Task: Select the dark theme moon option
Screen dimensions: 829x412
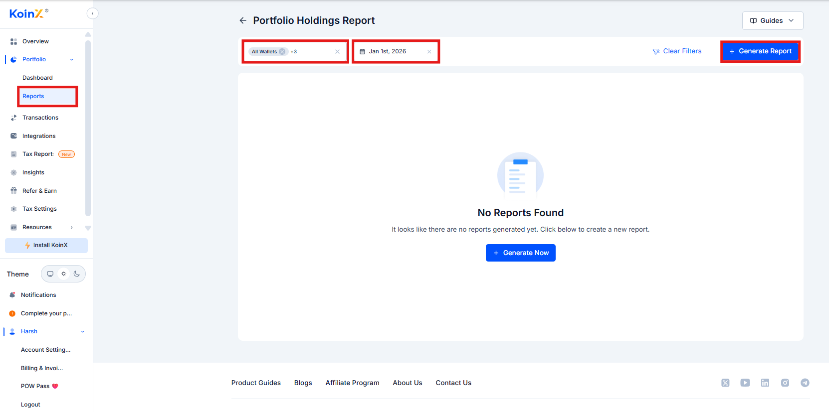Action: [x=77, y=274]
